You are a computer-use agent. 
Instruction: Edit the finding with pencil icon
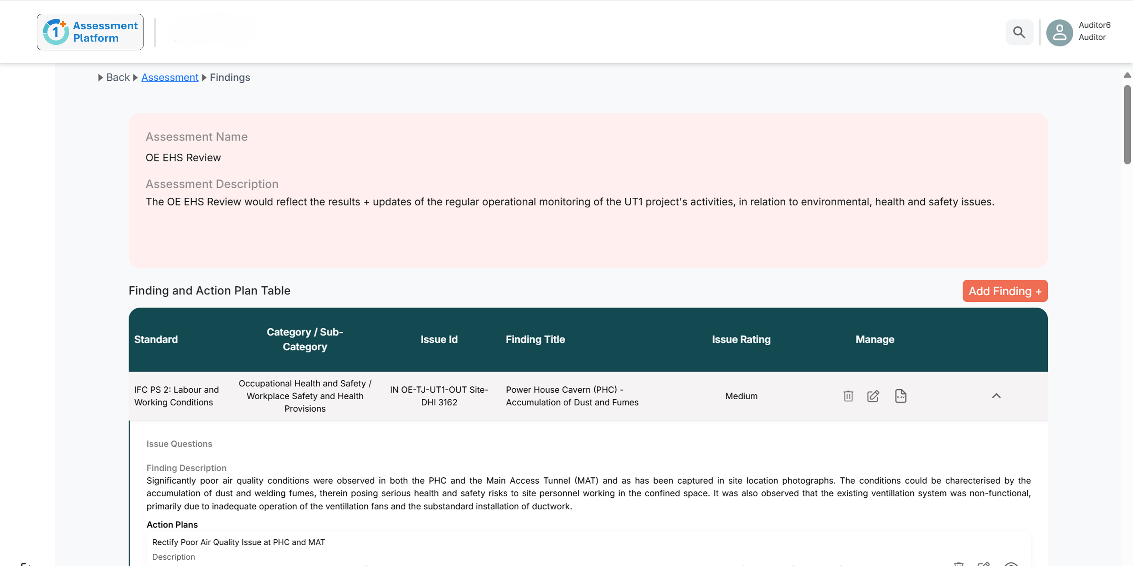coord(873,396)
